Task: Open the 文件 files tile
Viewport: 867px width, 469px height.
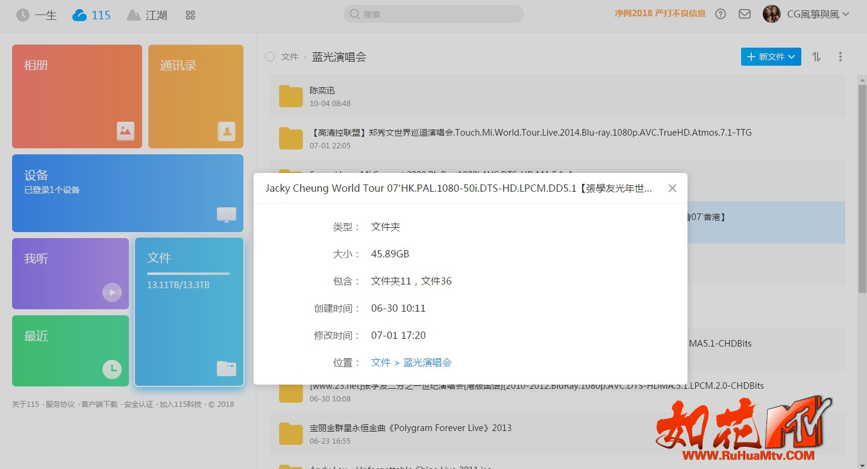Action: coord(189,312)
